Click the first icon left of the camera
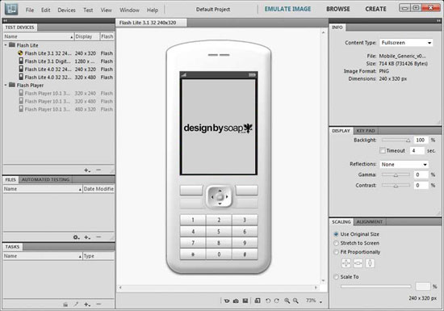This screenshot has width=444, height=311. [227, 300]
